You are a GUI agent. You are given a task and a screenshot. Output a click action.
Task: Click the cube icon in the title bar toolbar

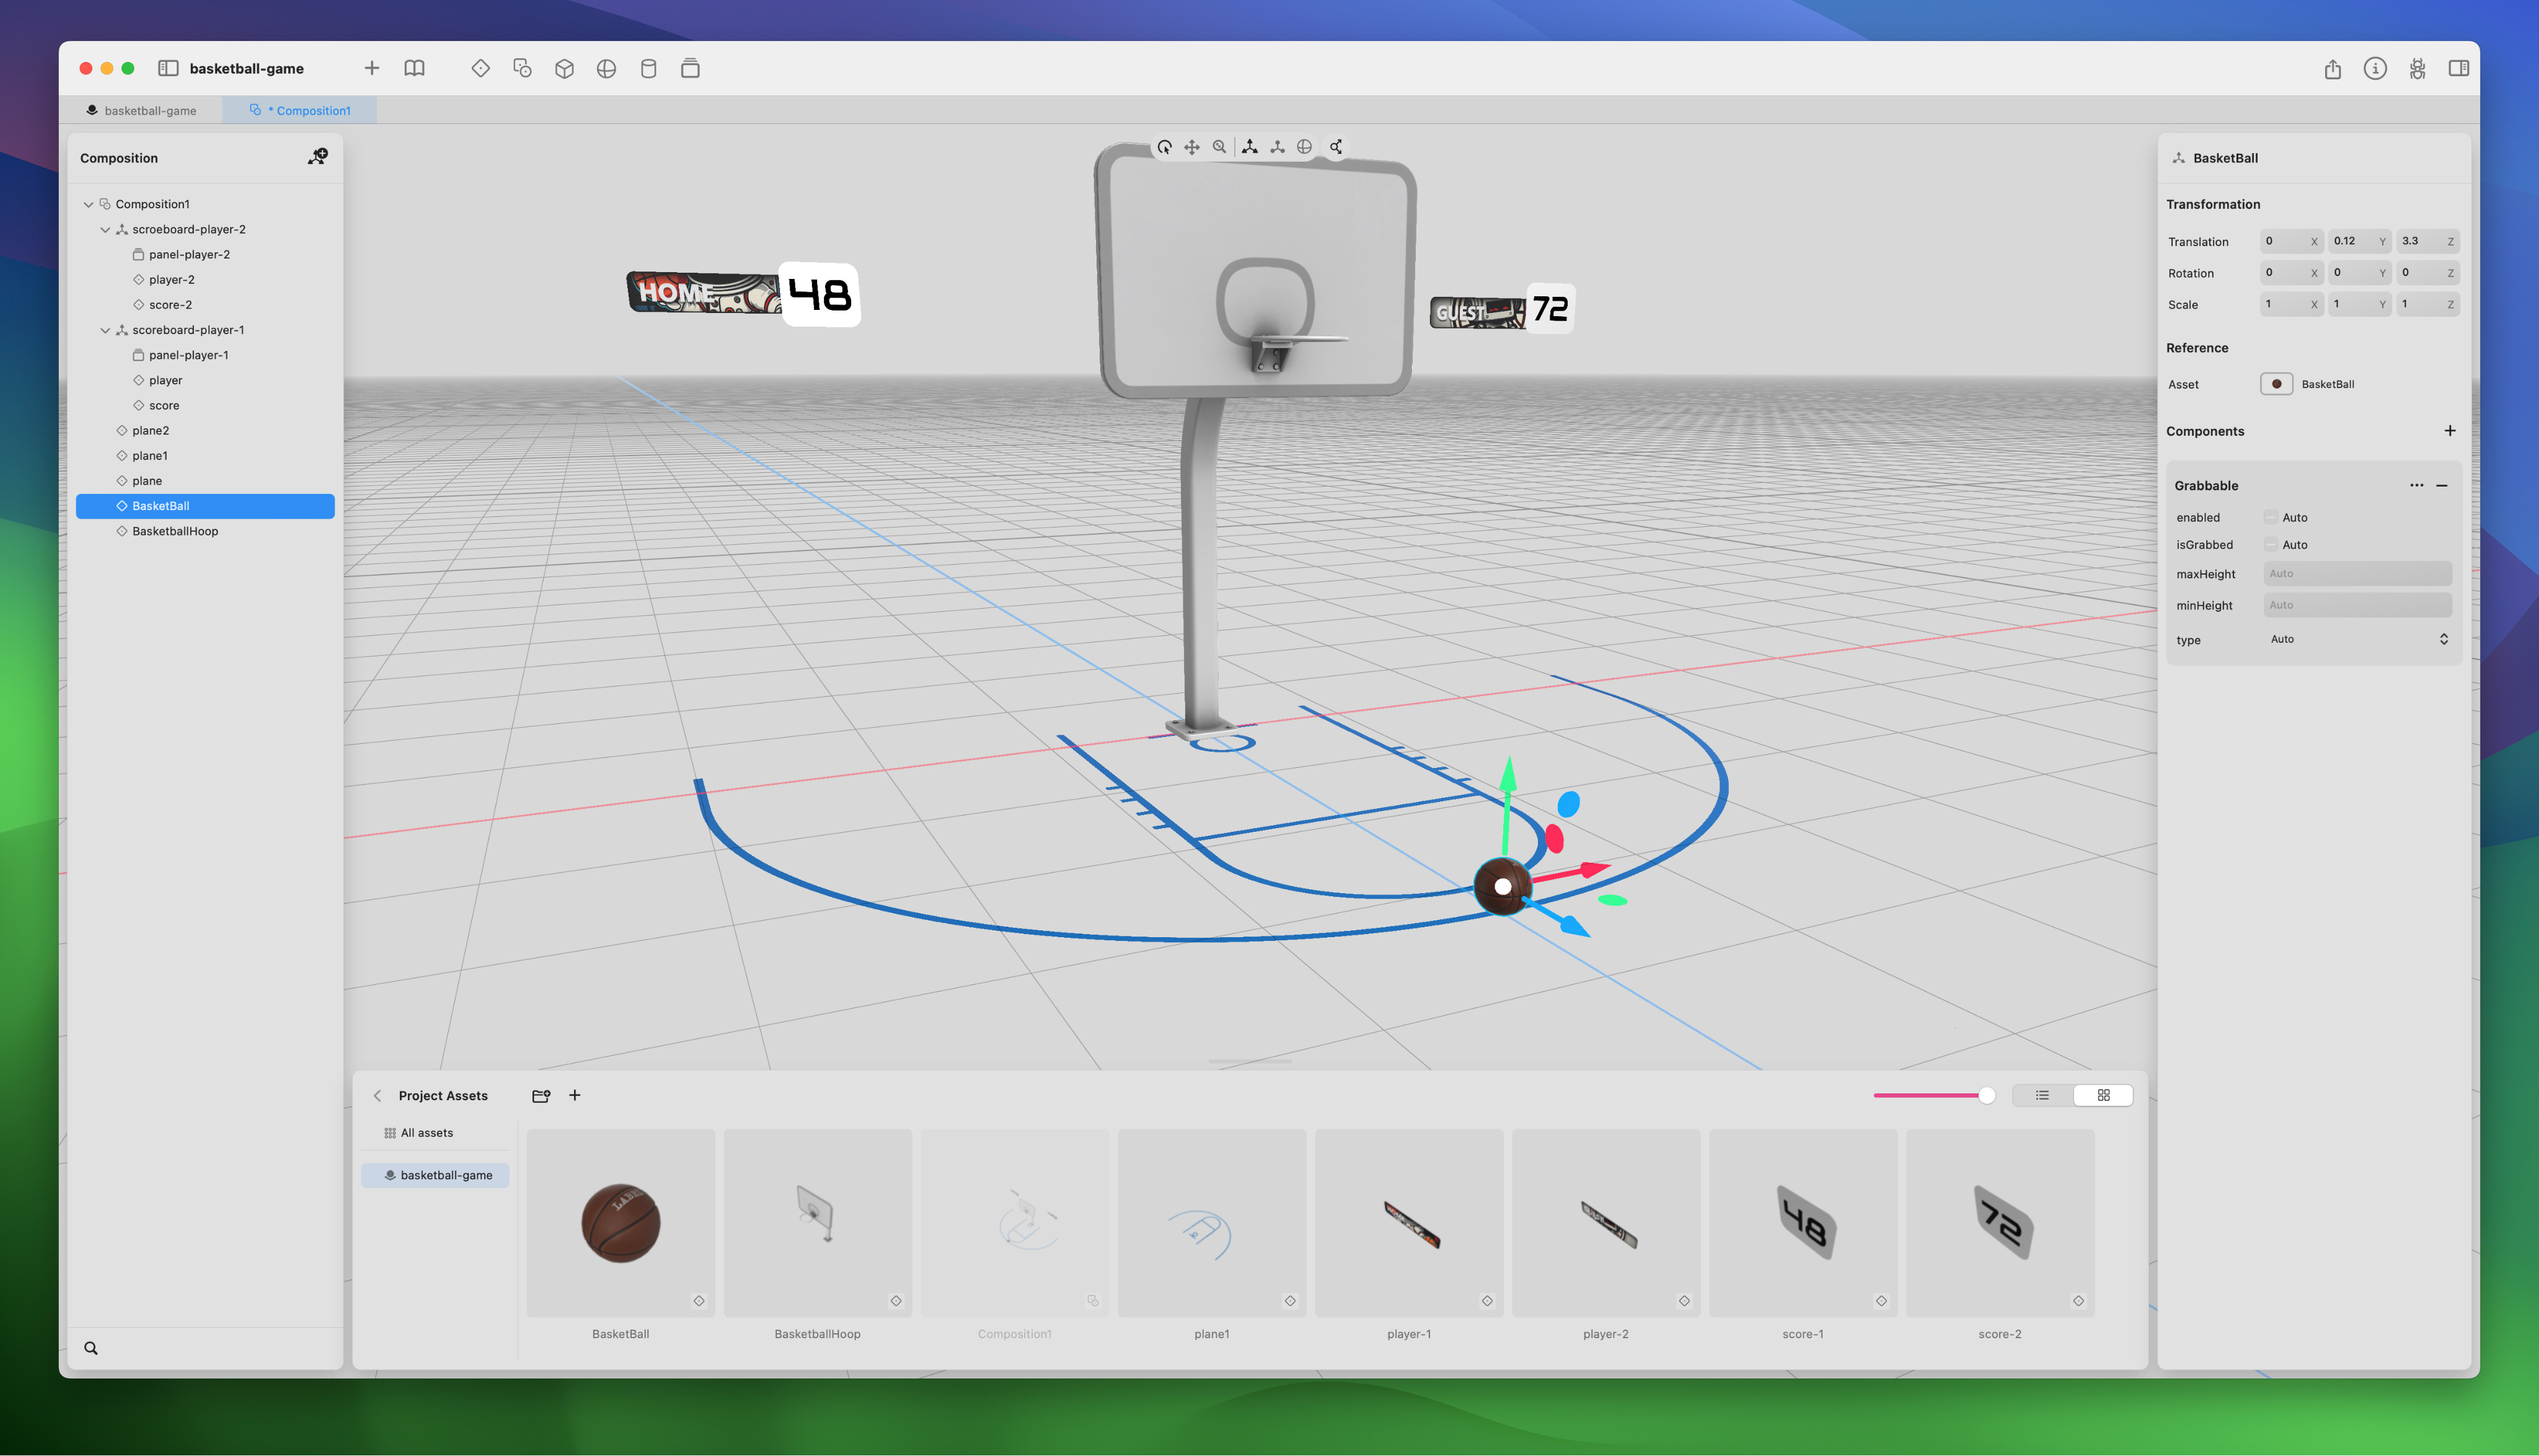(565, 68)
